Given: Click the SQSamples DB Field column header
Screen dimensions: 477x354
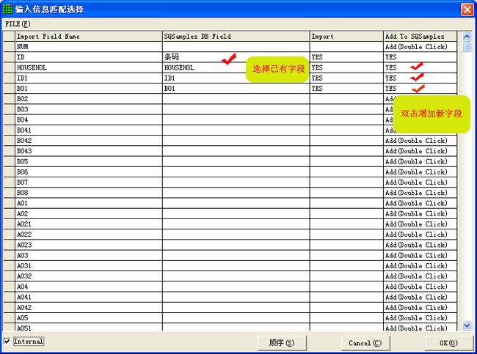Looking at the screenshot, I should [x=235, y=36].
